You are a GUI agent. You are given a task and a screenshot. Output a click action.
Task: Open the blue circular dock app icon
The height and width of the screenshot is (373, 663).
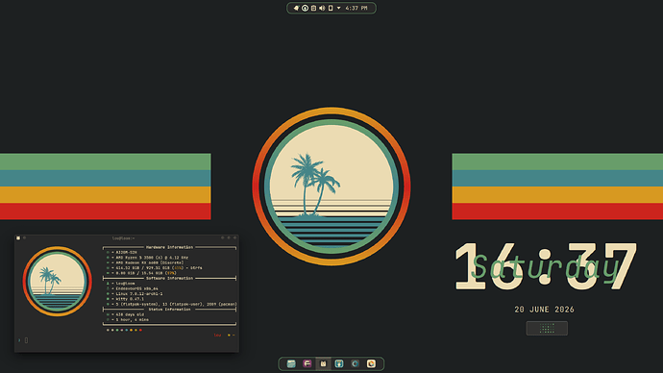click(x=356, y=363)
